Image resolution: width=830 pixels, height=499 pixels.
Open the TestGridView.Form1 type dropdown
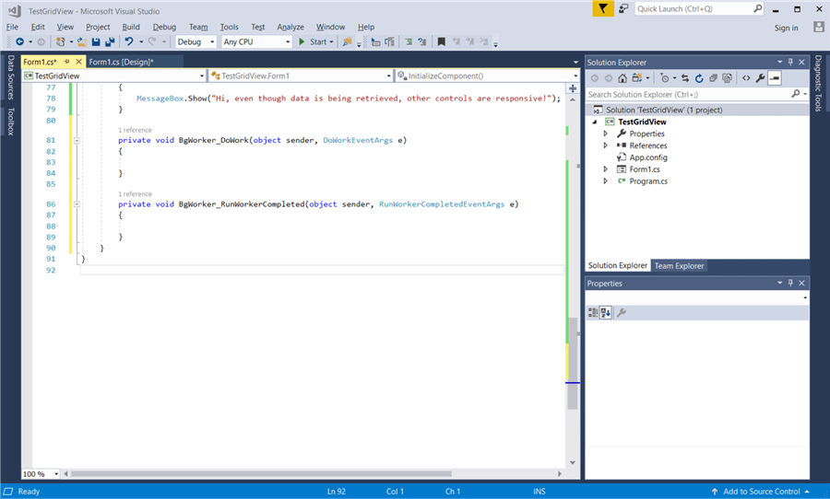[301, 75]
